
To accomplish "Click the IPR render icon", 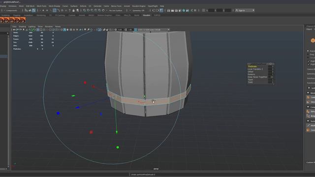I will pyautogui.click(x=176, y=10).
